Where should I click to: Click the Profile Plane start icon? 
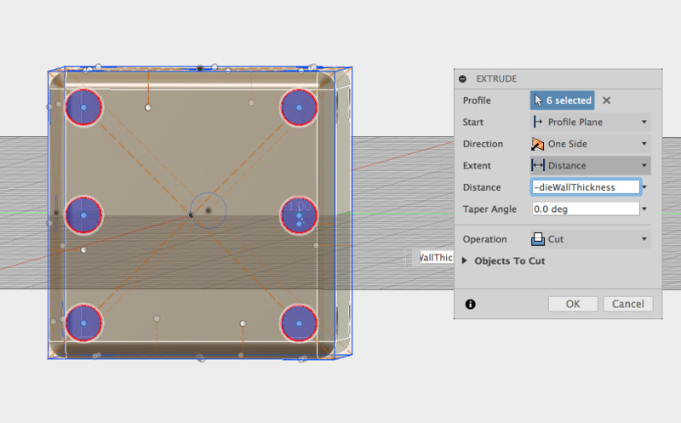coord(538,122)
